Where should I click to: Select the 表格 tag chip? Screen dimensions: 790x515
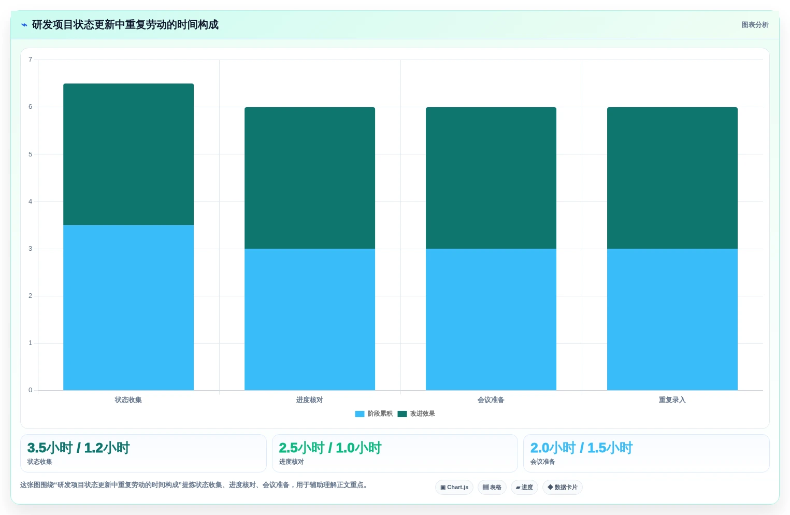point(492,488)
